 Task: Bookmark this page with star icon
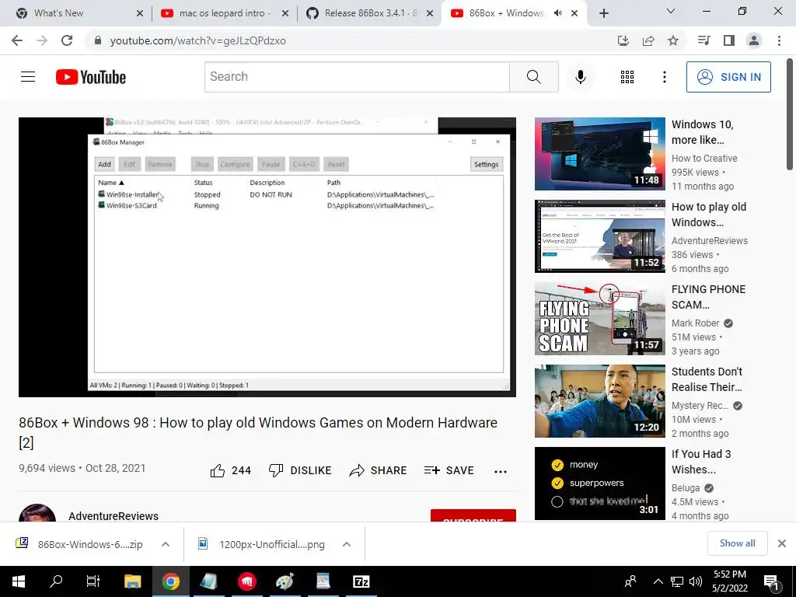pos(673,40)
